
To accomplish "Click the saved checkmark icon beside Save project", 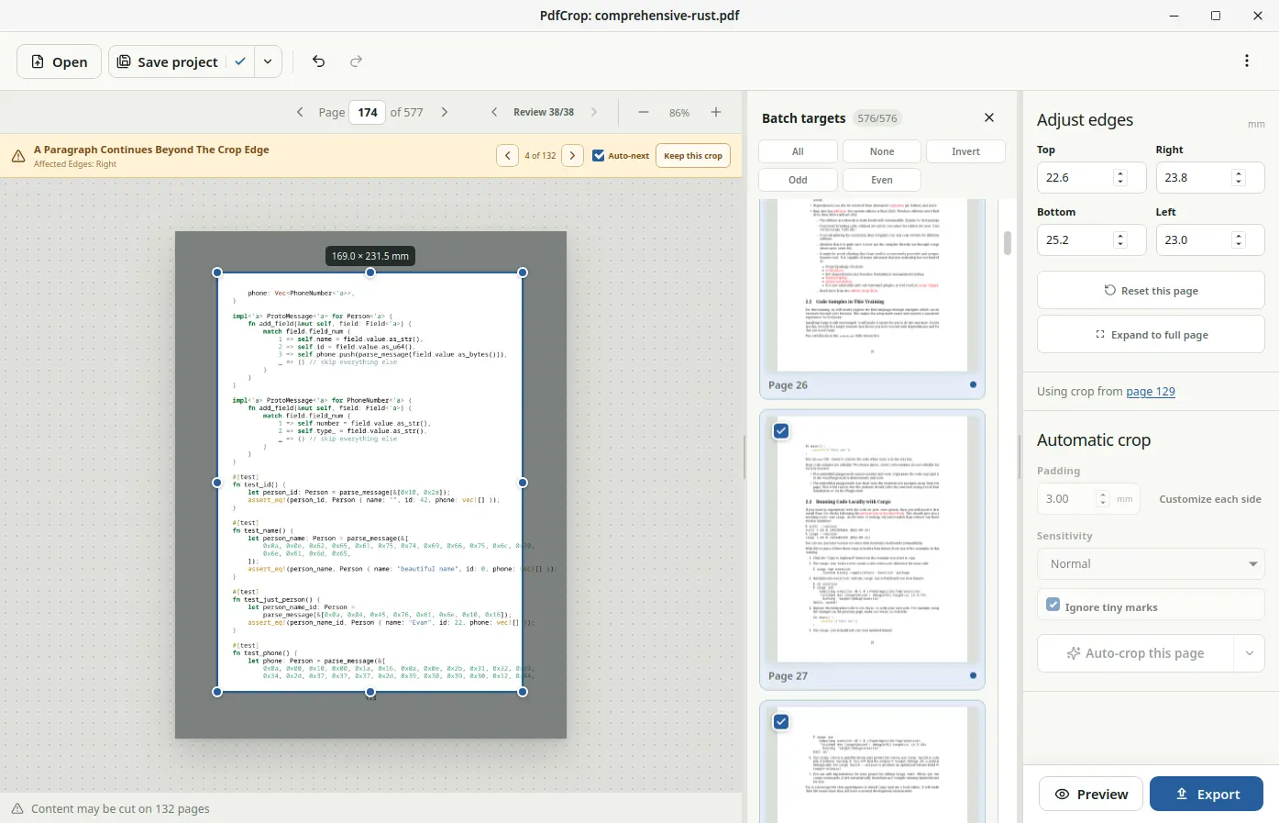I will (x=240, y=61).
